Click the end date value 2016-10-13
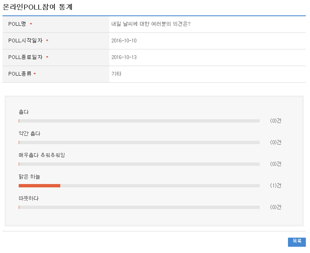310x253 pixels. tap(124, 57)
